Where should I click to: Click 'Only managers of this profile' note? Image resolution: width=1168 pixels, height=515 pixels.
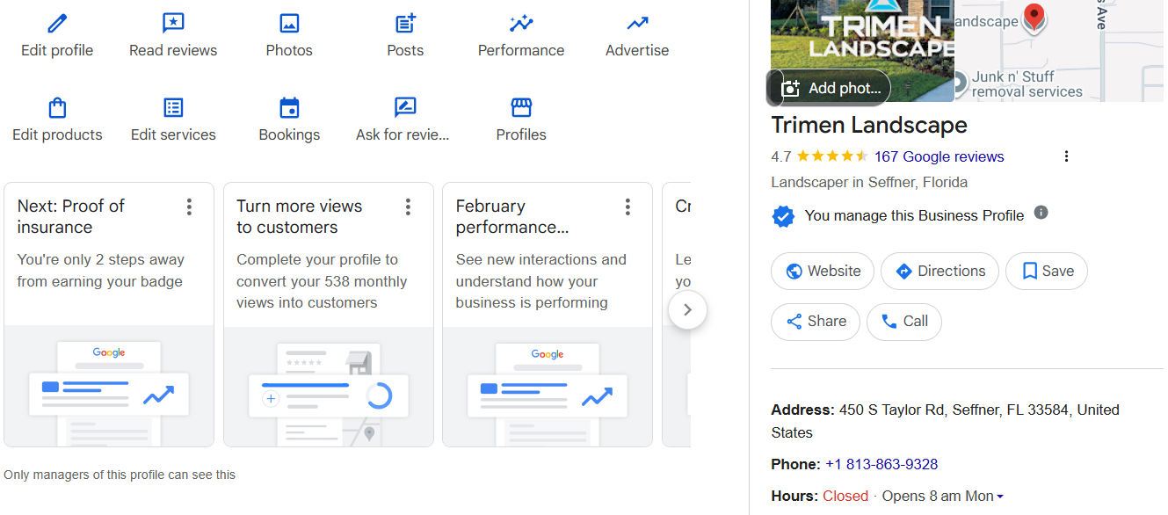(x=120, y=475)
